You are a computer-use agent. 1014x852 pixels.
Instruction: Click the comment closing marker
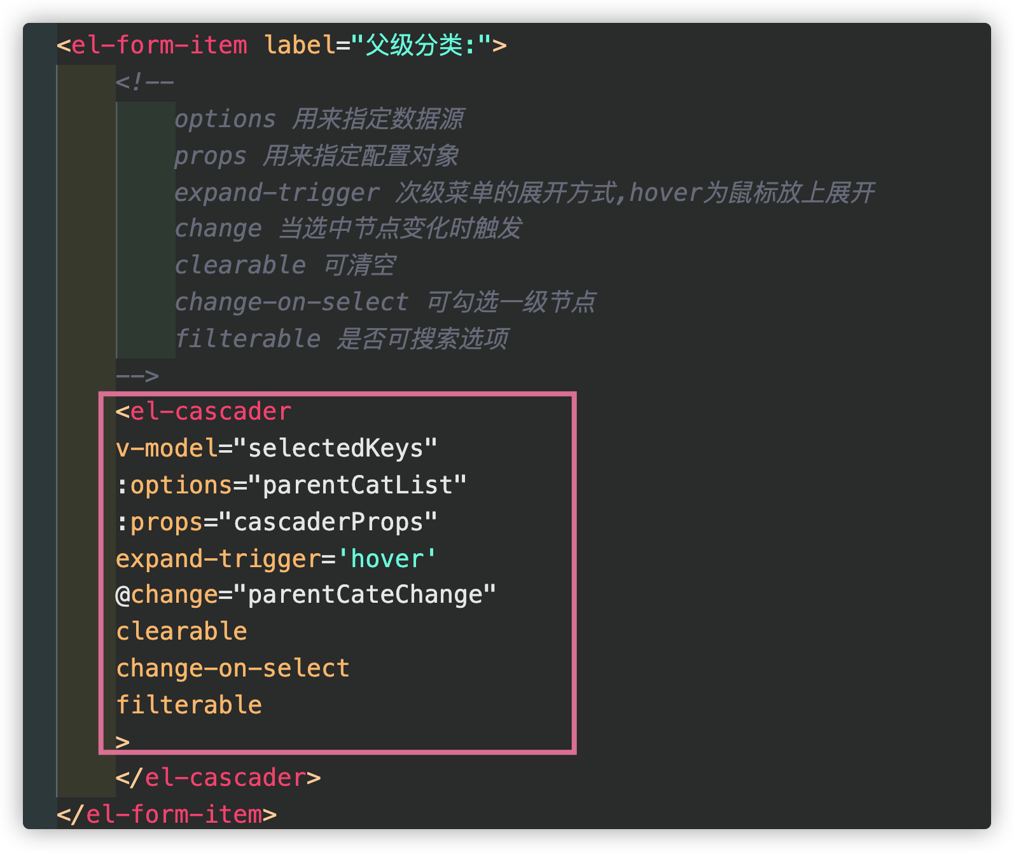pyautogui.click(x=137, y=376)
